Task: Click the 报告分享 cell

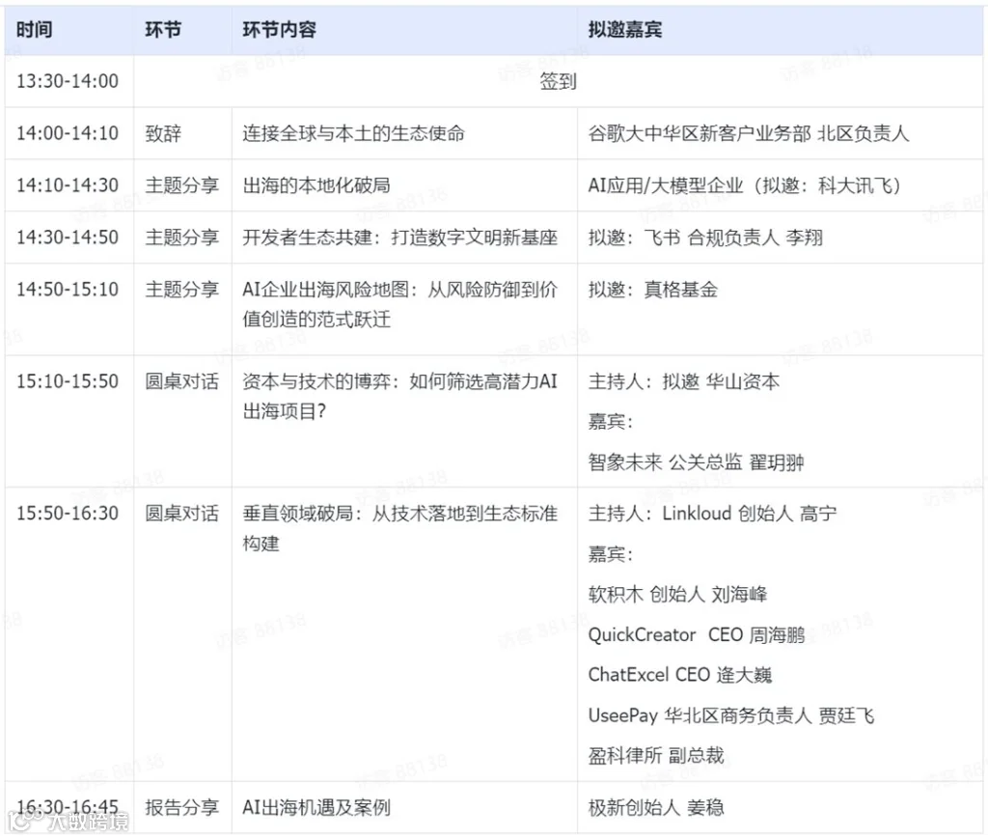Action: coord(182,807)
